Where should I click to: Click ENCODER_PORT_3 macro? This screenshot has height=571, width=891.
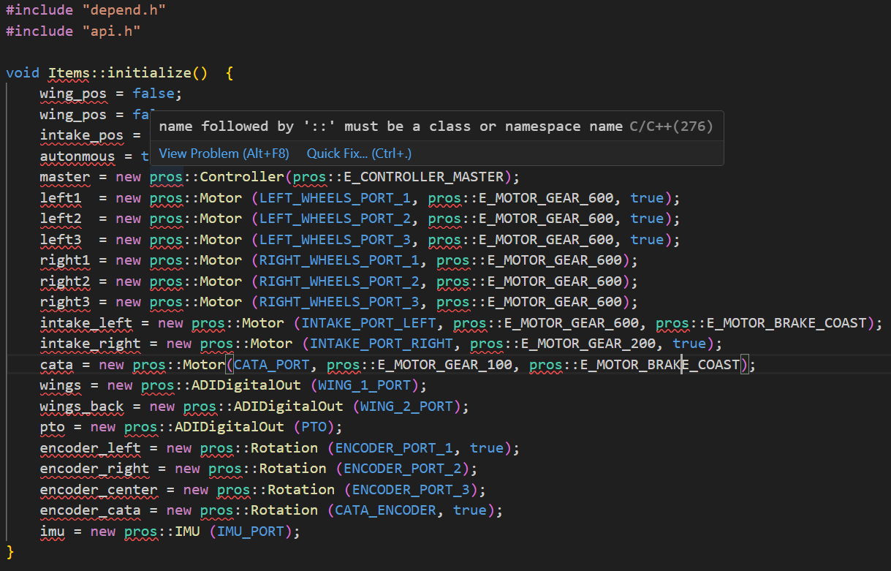pos(412,489)
